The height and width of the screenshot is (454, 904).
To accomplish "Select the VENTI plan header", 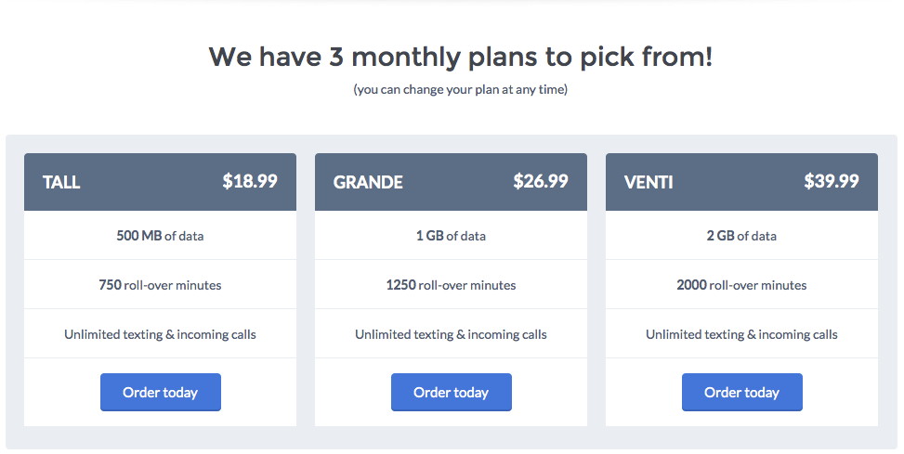I will click(741, 182).
